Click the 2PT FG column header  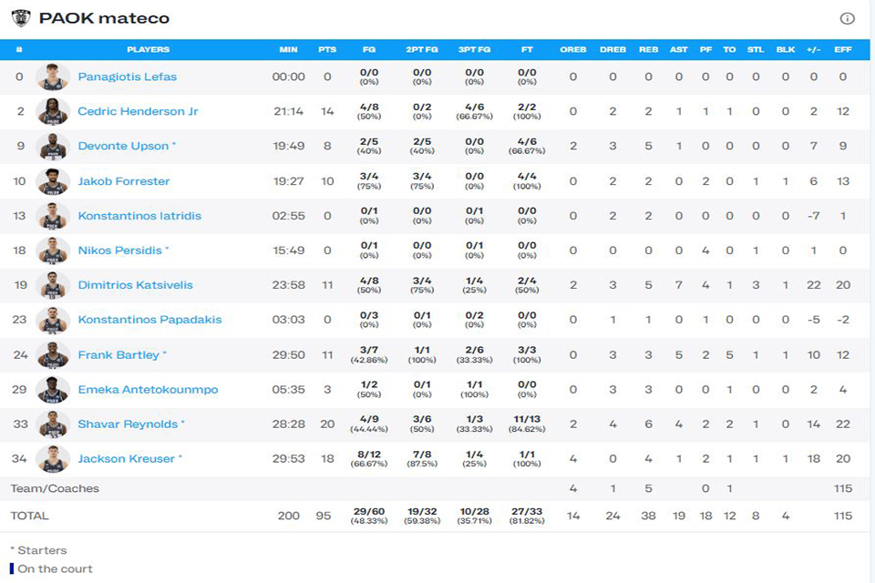click(x=422, y=50)
